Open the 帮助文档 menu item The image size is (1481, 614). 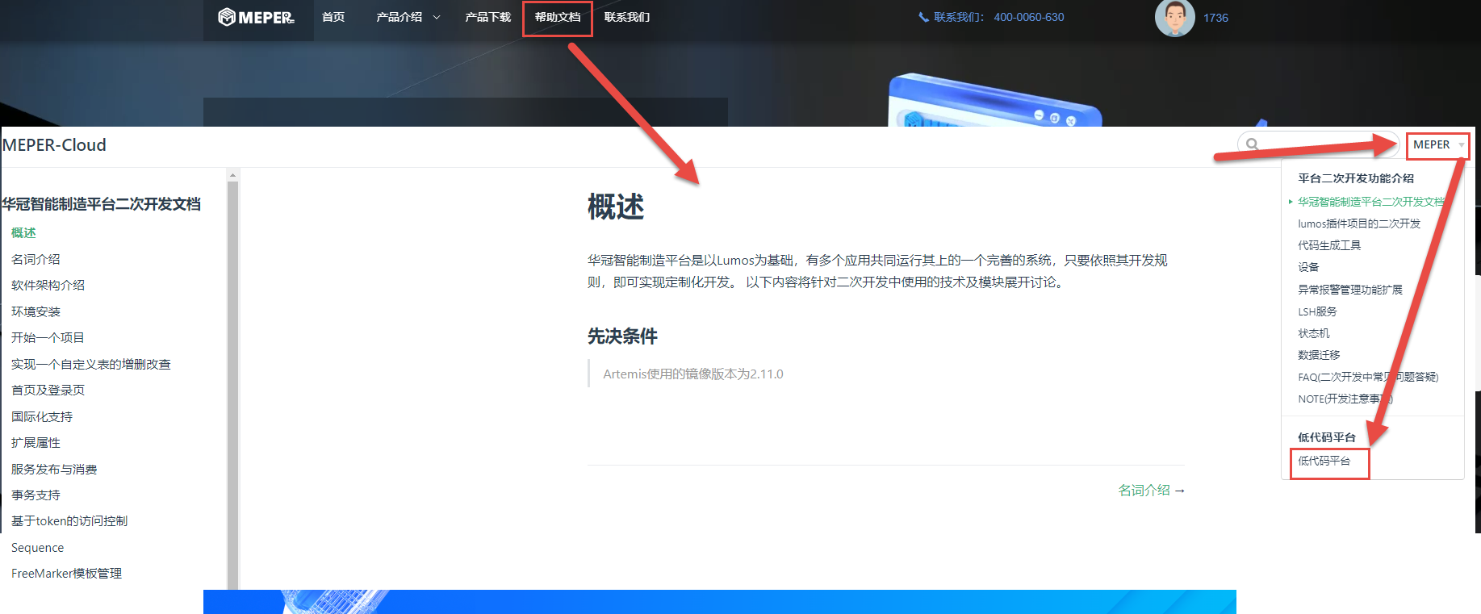[558, 17]
